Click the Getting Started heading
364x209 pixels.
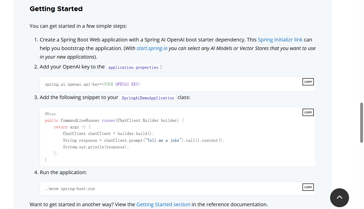click(x=56, y=9)
